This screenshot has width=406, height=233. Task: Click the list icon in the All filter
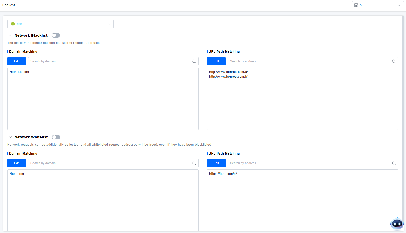[x=356, y=5]
